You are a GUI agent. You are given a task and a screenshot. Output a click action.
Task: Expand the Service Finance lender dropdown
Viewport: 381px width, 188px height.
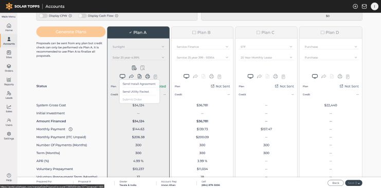click(x=202, y=47)
